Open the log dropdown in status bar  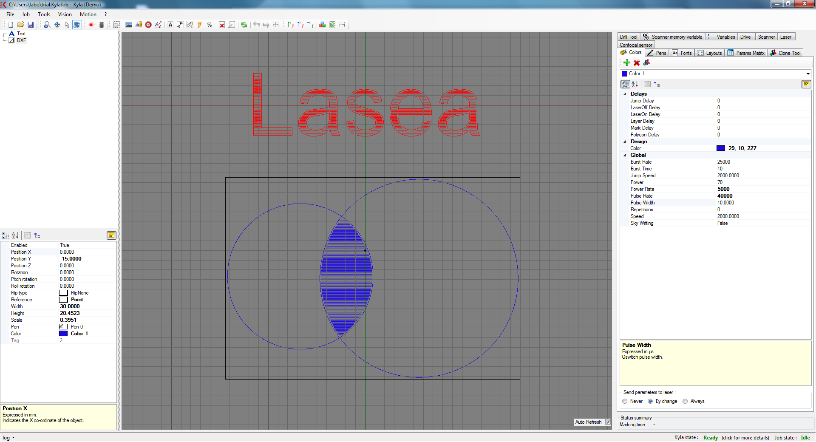tap(8, 438)
